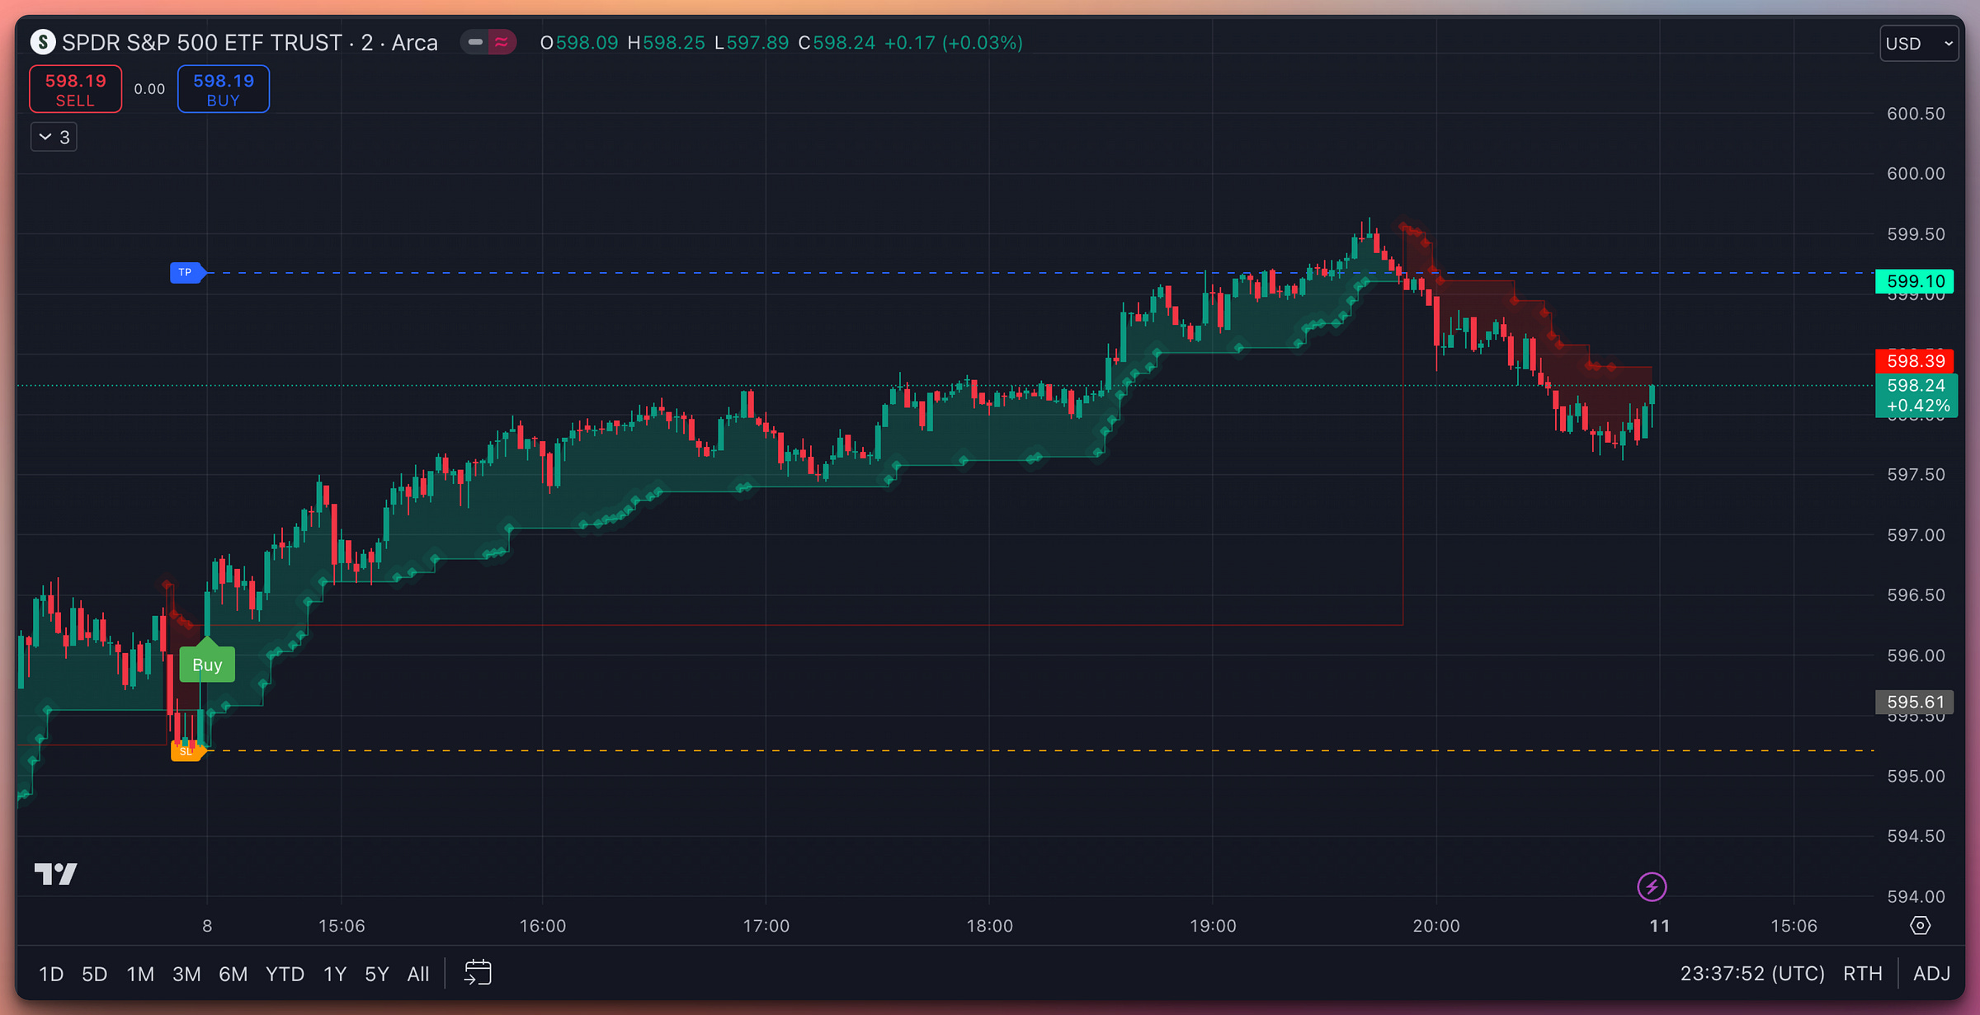
Task: Click the 594.00 price axis label
Action: coord(1916,896)
